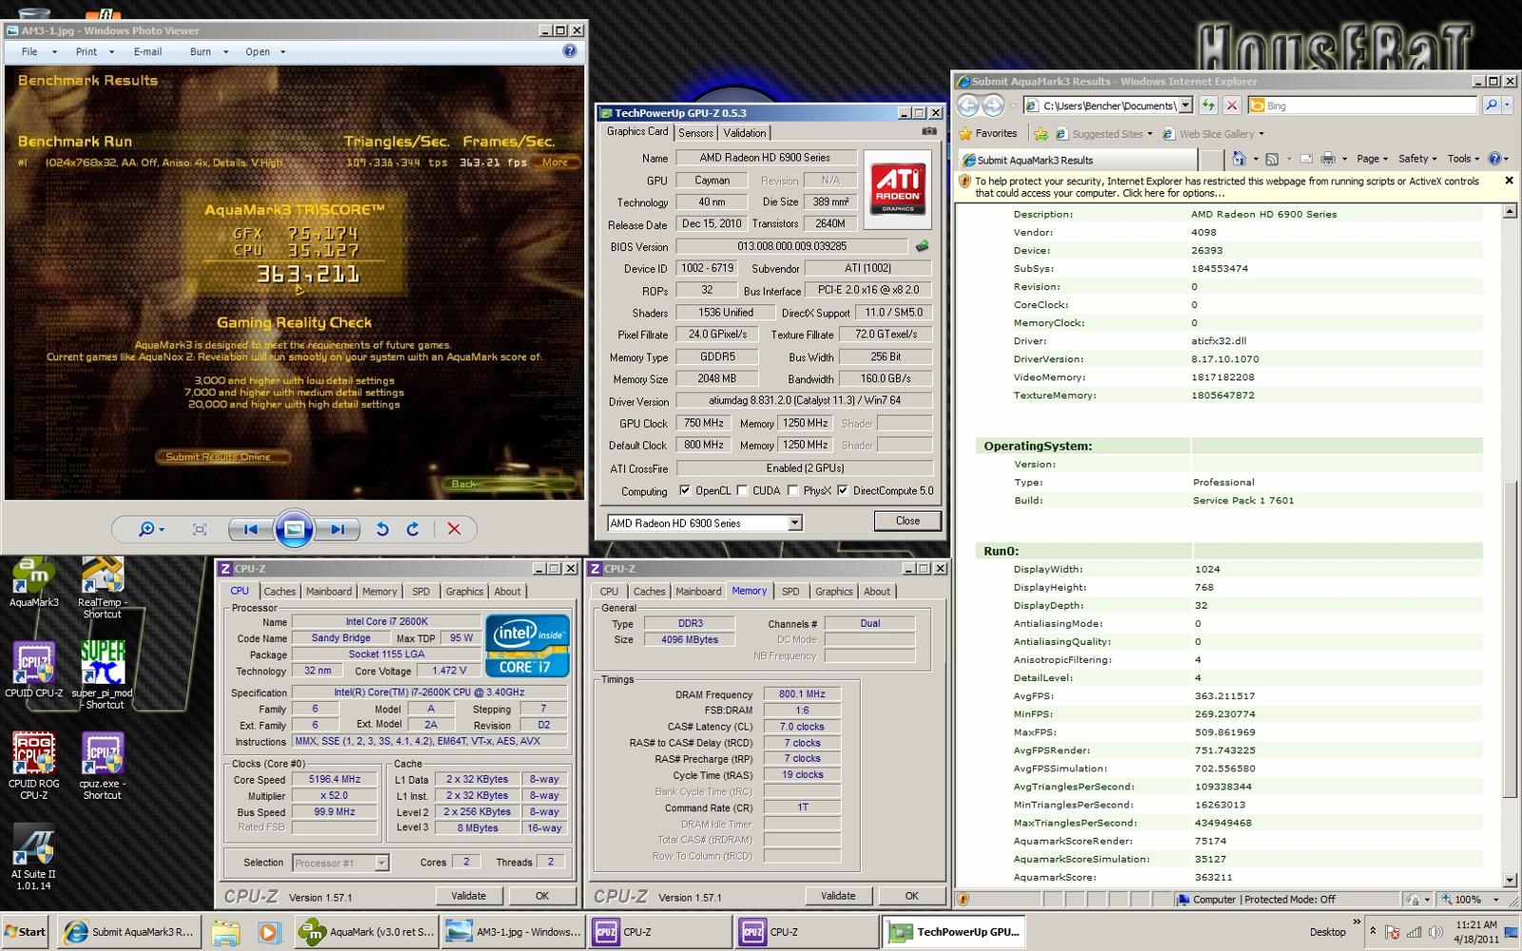Click AquaMark taskbar button

(x=367, y=932)
